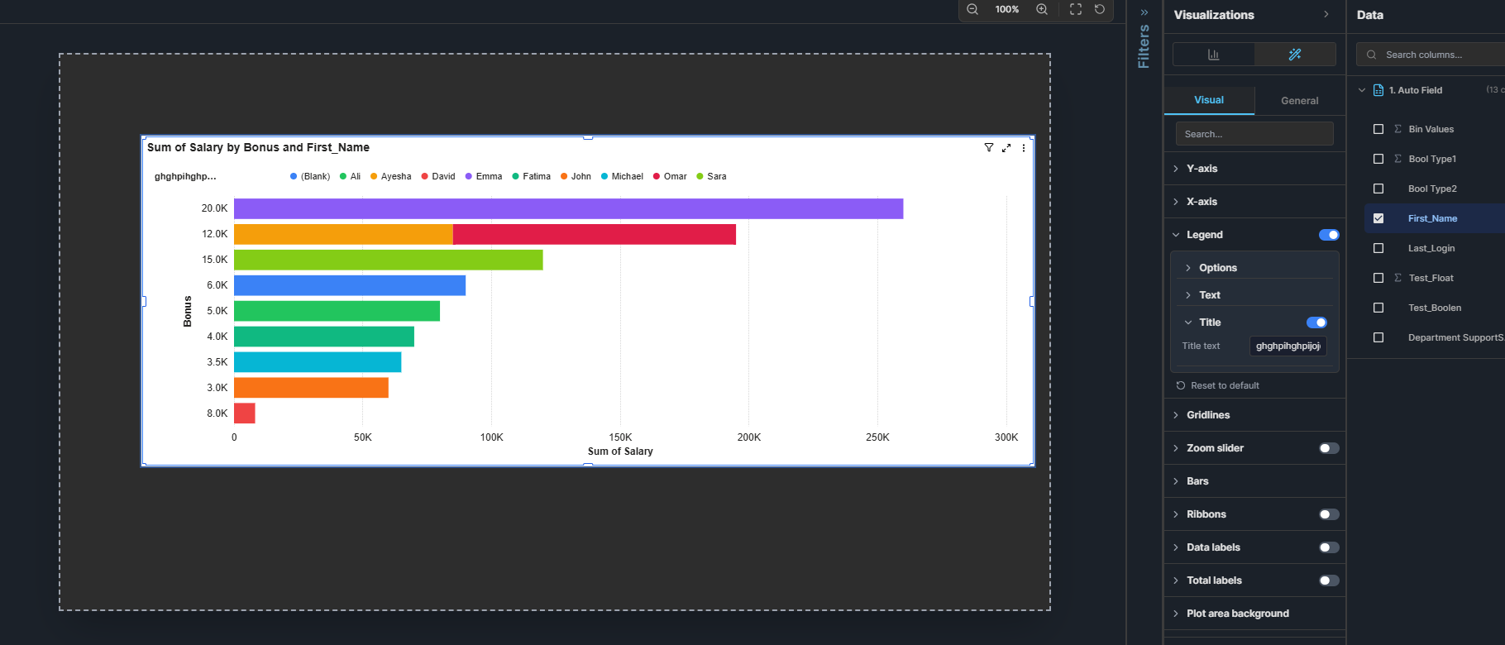Turn off the Legend toggle

1329,235
